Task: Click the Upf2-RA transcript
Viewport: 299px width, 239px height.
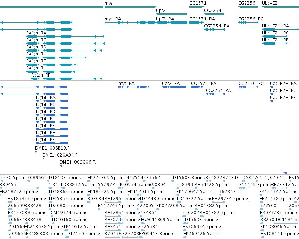Action: pyautogui.click(x=171, y=22)
